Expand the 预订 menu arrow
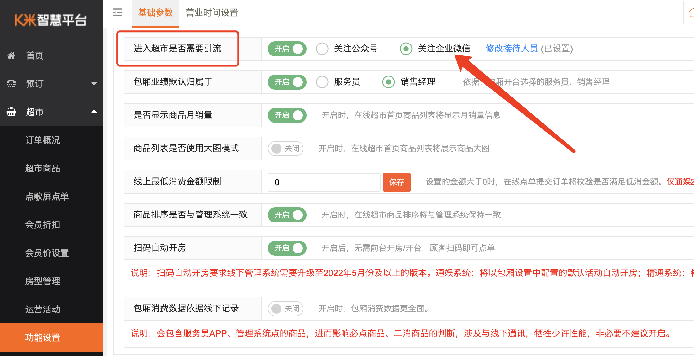The image size is (694, 356). coord(94,83)
